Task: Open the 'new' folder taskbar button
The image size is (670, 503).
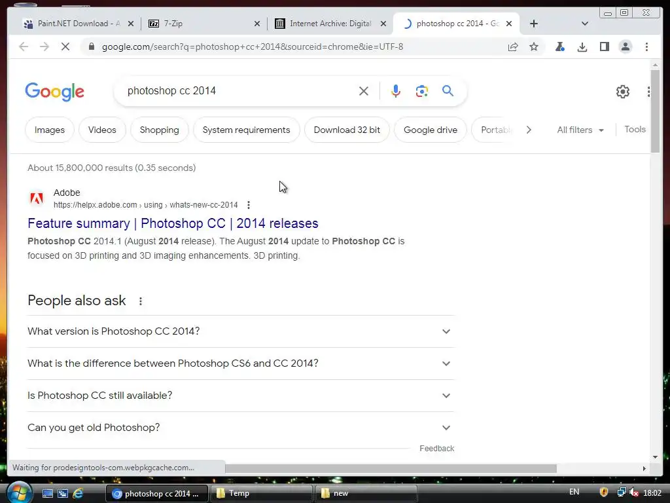Action: 366,493
